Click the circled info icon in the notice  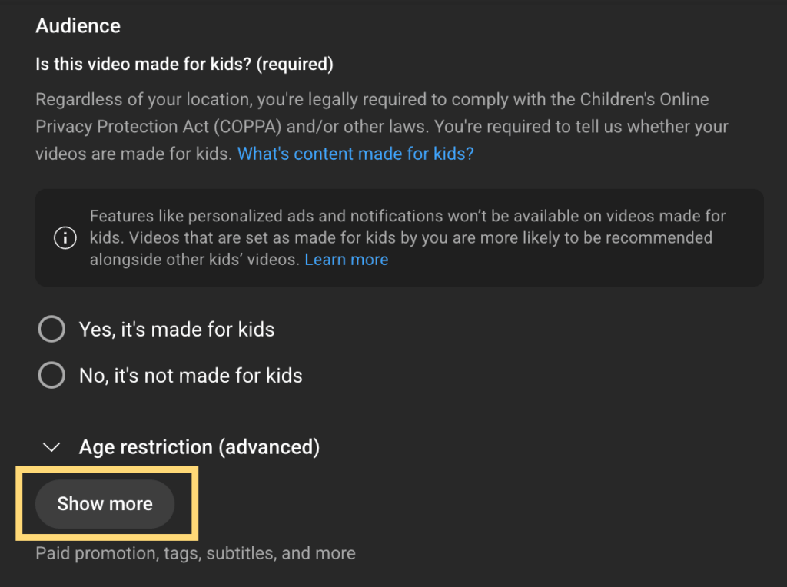point(65,238)
